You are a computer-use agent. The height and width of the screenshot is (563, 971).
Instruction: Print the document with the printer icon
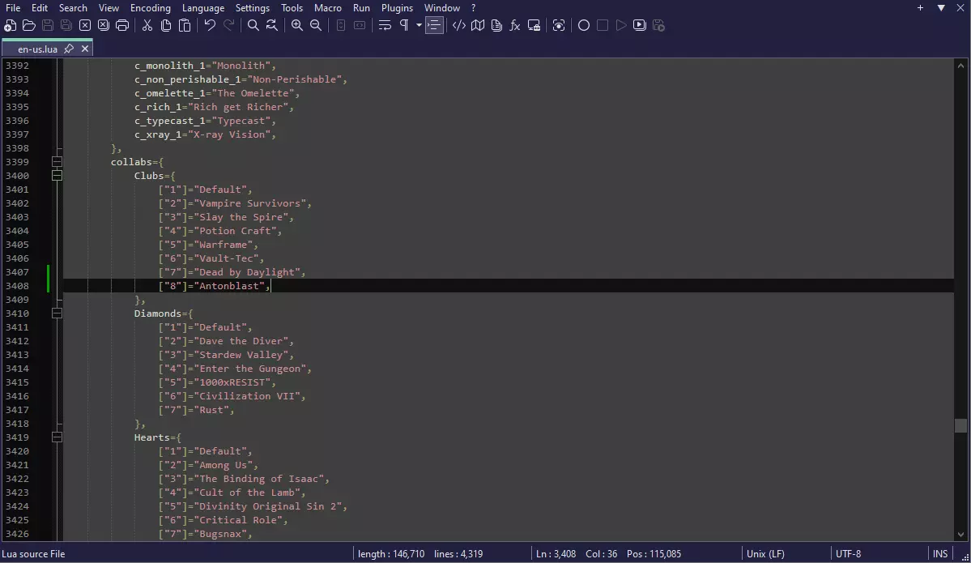coord(122,25)
